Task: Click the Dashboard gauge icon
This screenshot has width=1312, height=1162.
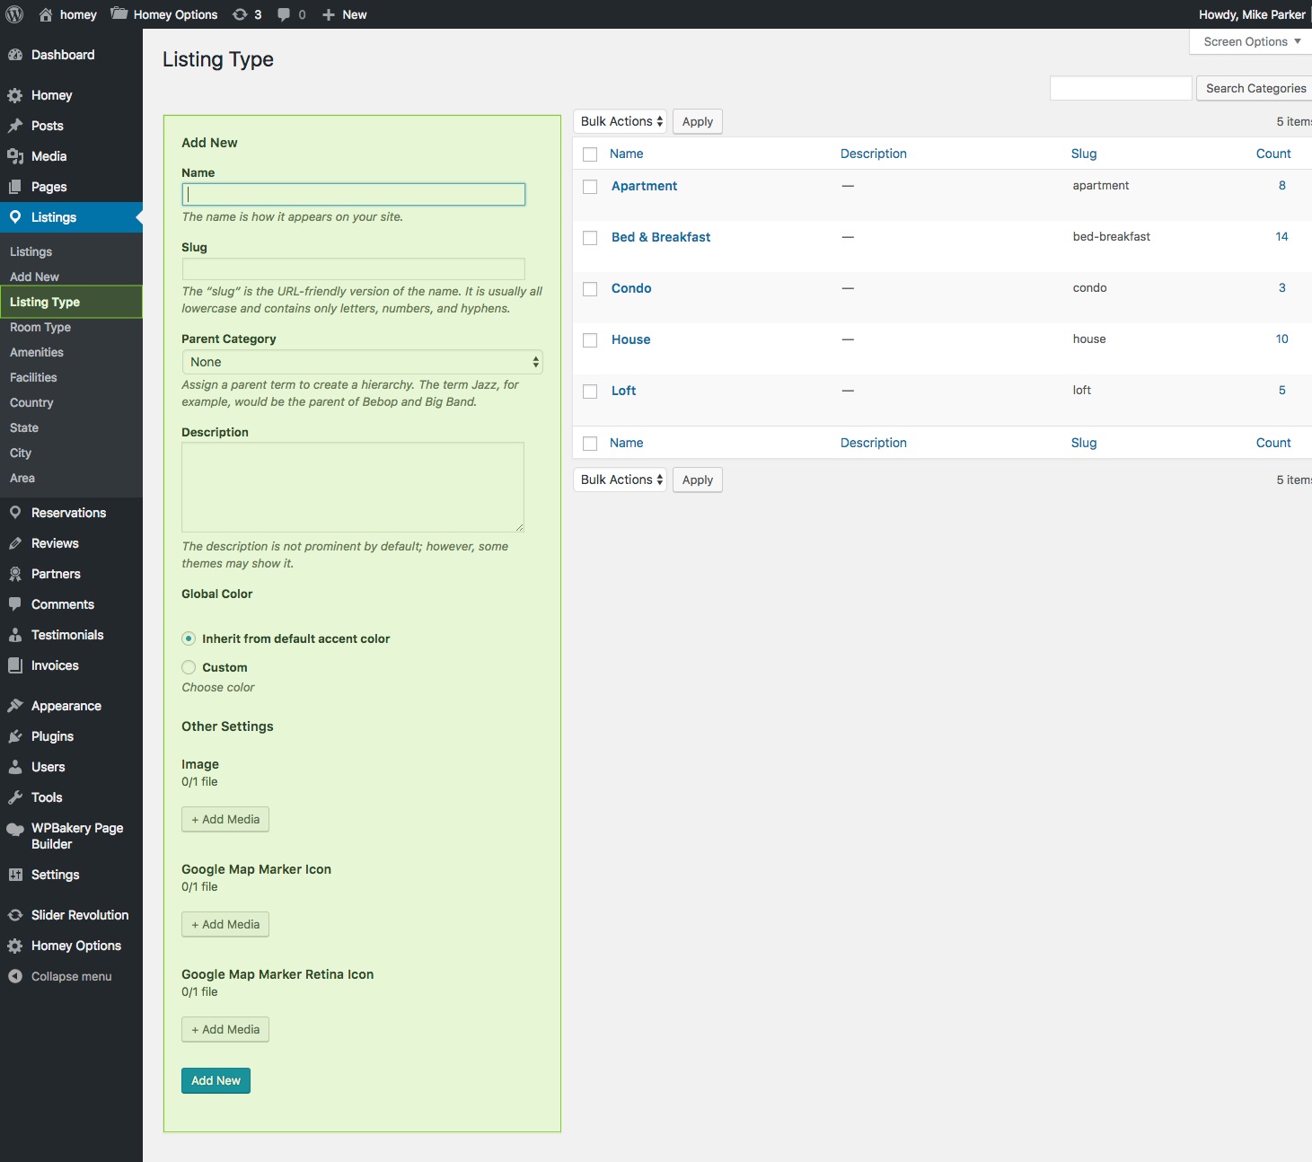Action: point(15,55)
